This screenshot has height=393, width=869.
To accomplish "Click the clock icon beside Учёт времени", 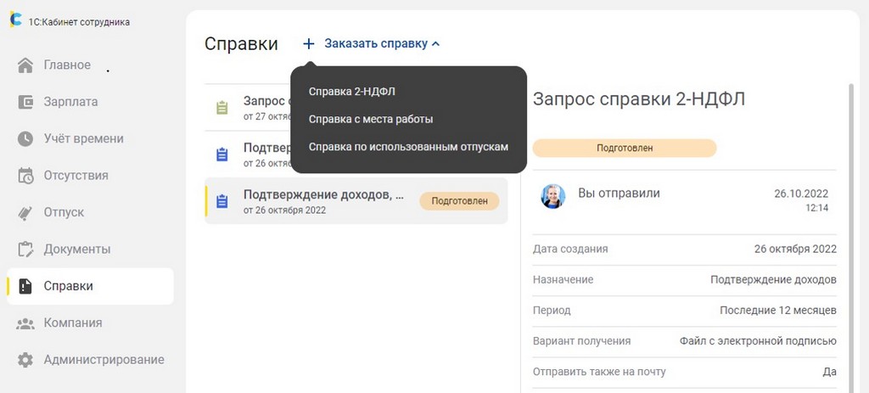I will point(25,138).
